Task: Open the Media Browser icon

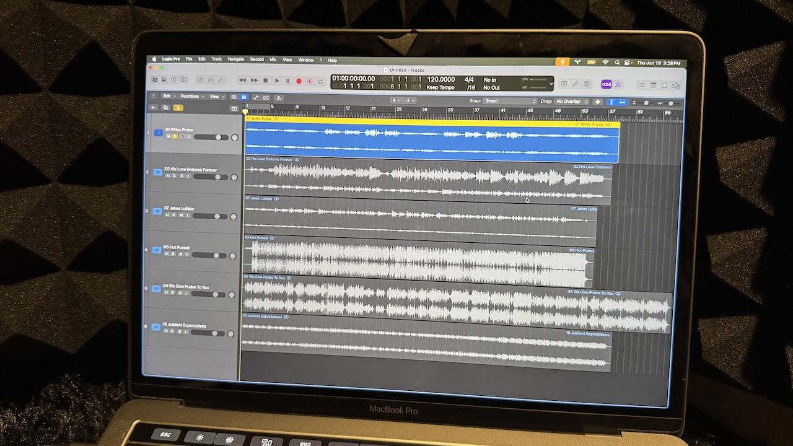Action: click(x=675, y=83)
